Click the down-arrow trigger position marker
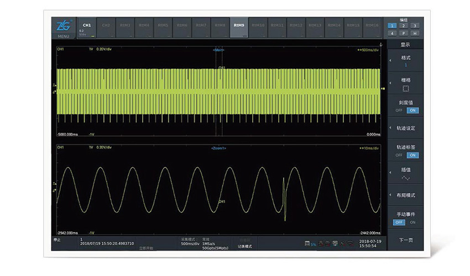This screenshot has width=470, height=276. click(x=380, y=45)
